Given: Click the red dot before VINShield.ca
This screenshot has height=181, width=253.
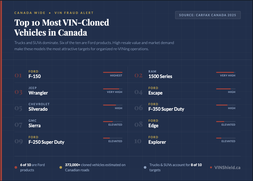Looking at the screenshot, I should click(211, 167).
